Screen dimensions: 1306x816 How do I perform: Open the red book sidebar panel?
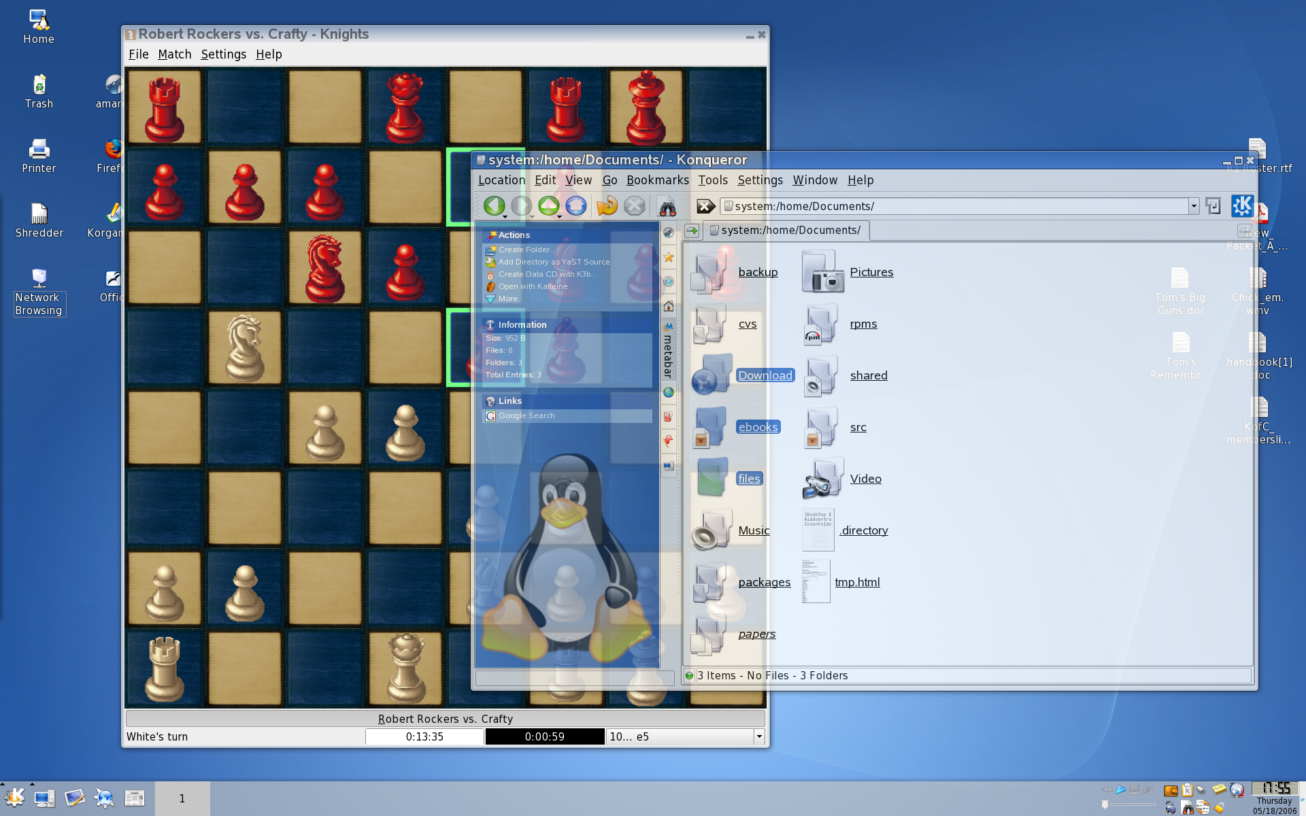pos(669,417)
